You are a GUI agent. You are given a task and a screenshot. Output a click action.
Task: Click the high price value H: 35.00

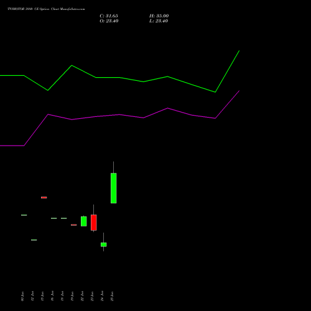159,16
